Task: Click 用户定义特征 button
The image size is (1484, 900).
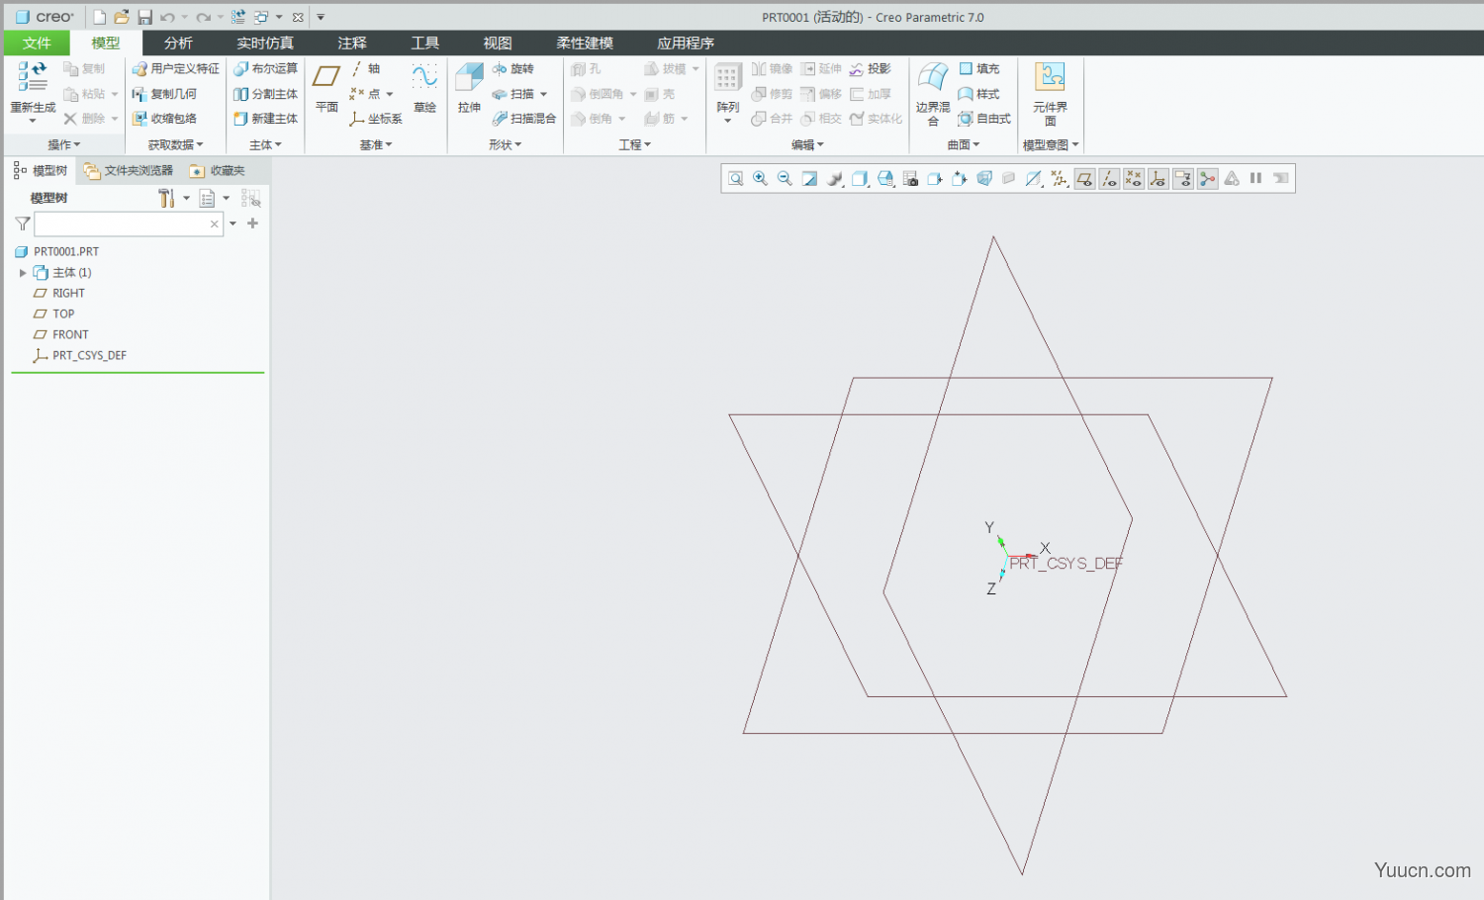Action: [176, 68]
